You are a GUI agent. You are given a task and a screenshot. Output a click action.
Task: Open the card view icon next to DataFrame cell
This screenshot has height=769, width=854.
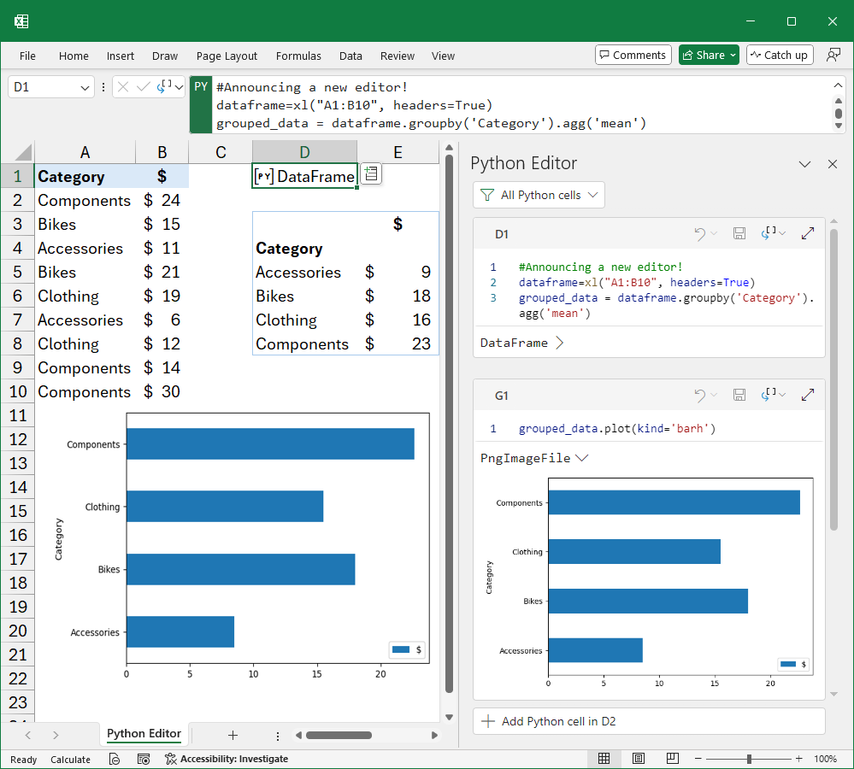coord(370,173)
